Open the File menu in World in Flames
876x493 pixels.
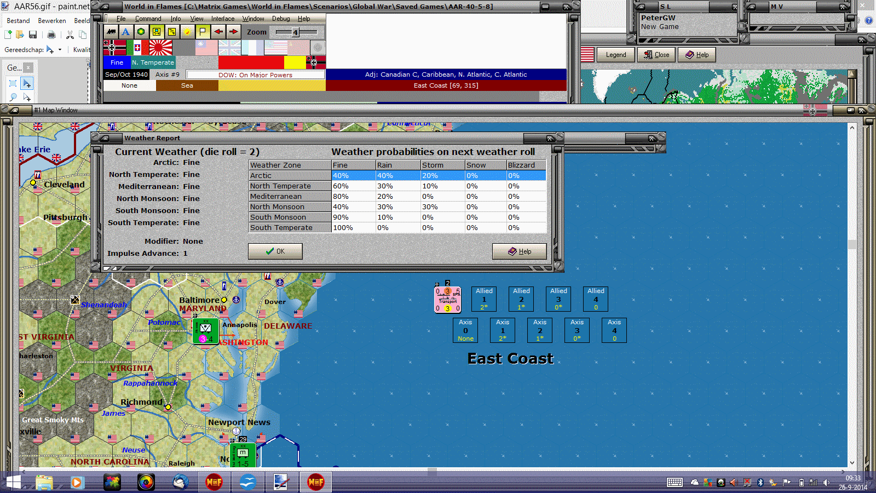click(x=121, y=19)
